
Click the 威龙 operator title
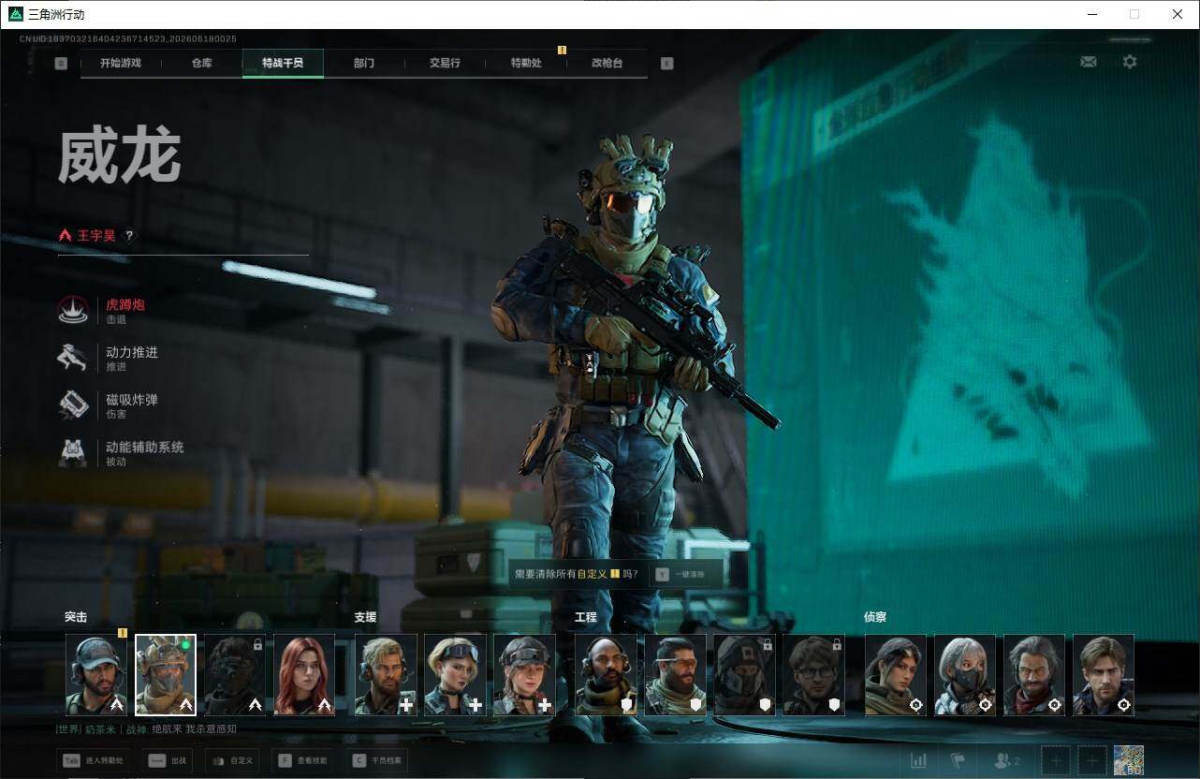click(x=119, y=157)
